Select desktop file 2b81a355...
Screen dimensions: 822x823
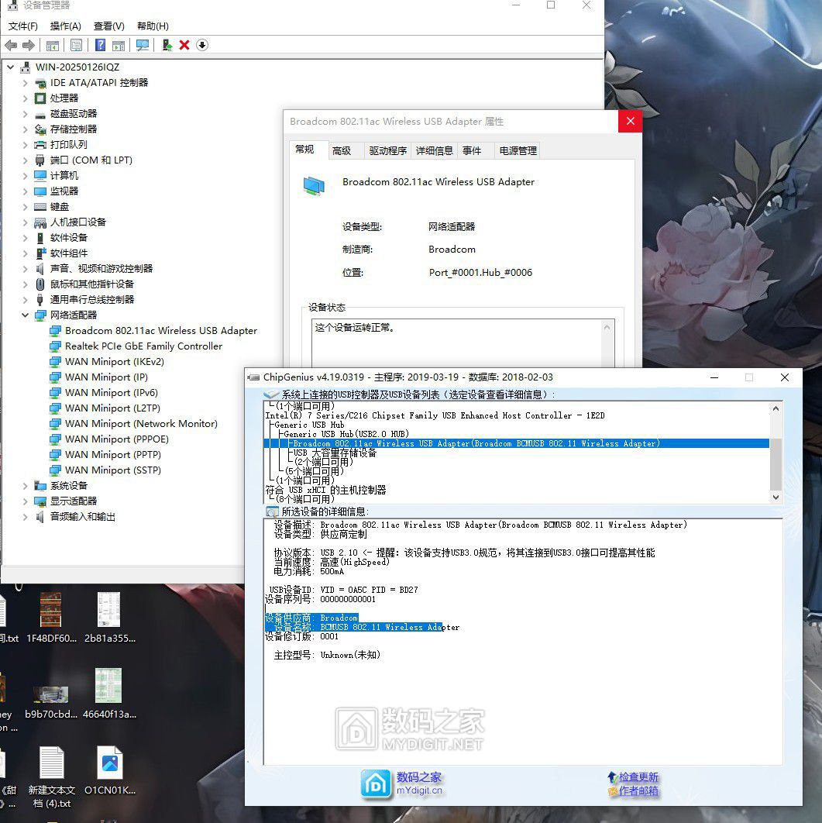(x=110, y=617)
